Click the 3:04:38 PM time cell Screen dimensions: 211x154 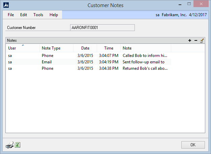click(x=109, y=68)
